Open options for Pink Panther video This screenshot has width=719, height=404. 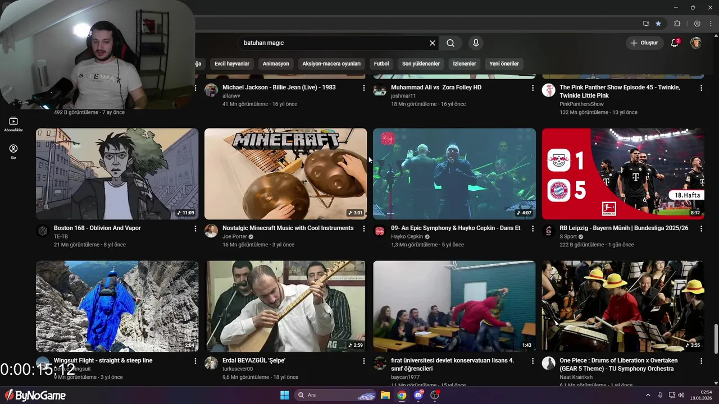click(x=701, y=88)
